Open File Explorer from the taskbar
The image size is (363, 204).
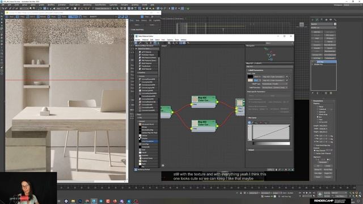pyautogui.click(x=73, y=201)
